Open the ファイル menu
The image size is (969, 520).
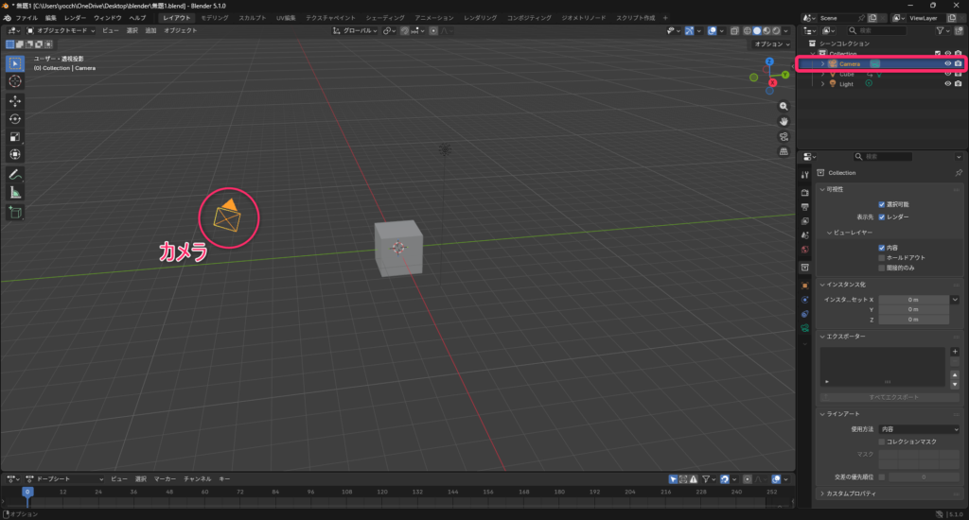point(26,18)
